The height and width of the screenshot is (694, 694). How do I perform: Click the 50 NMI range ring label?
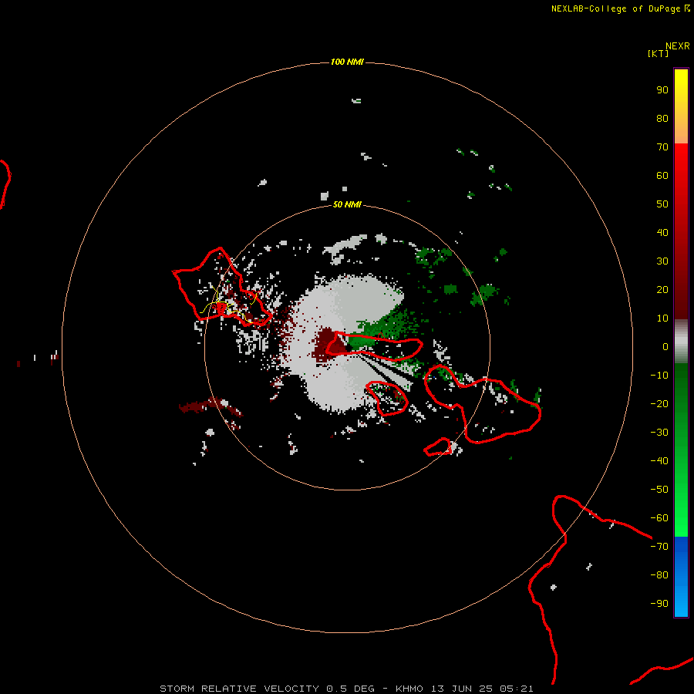click(347, 204)
